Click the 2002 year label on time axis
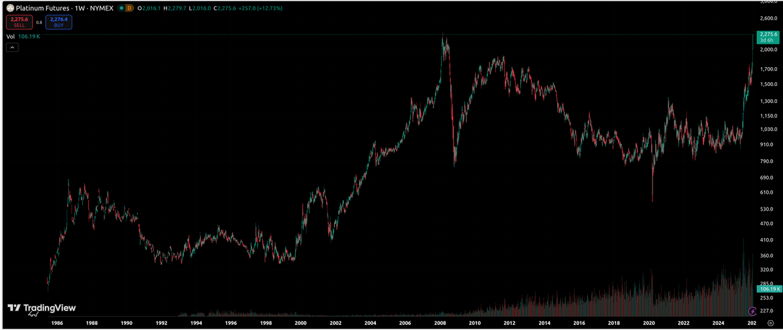Screen dimensions: 783x330 [x=335, y=323]
